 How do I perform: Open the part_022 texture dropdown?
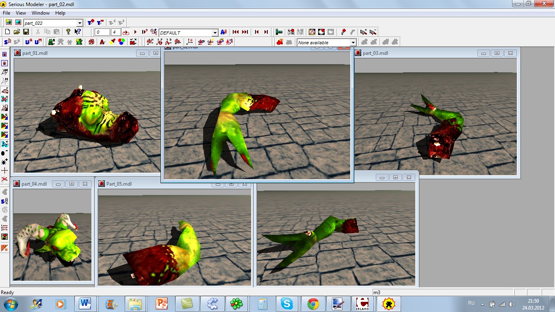tap(80, 23)
